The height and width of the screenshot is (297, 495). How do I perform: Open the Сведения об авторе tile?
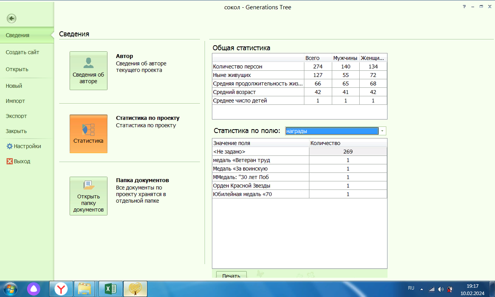(89, 71)
